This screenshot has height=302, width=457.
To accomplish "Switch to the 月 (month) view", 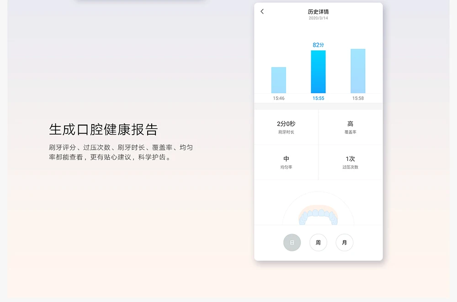I will (344, 242).
